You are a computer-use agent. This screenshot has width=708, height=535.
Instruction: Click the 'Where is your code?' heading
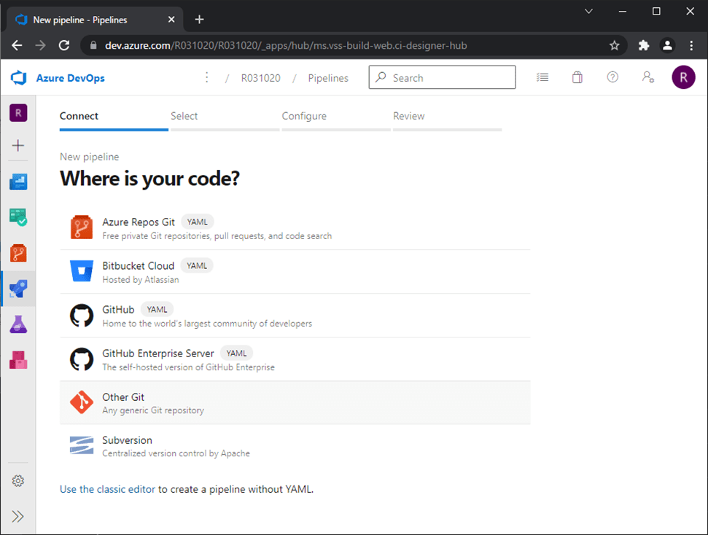pyautogui.click(x=149, y=179)
